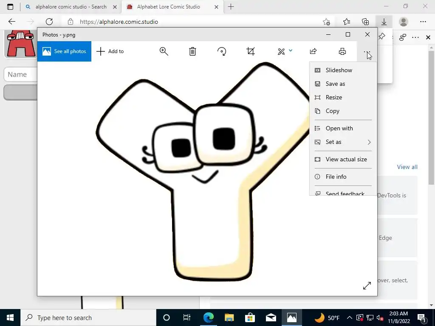Open the Crop tool in Photos
The height and width of the screenshot is (326, 435).
point(251,51)
